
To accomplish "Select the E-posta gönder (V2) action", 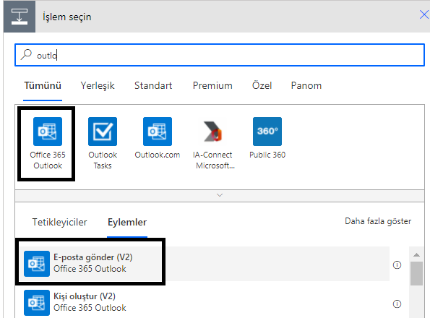I will (204, 264).
